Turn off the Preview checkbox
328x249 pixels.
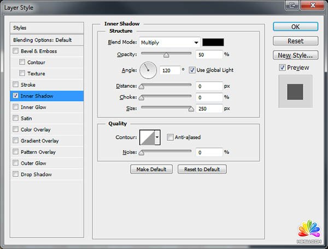(x=282, y=68)
